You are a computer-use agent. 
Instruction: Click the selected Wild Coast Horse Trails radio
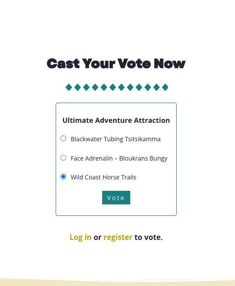point(63,177)
